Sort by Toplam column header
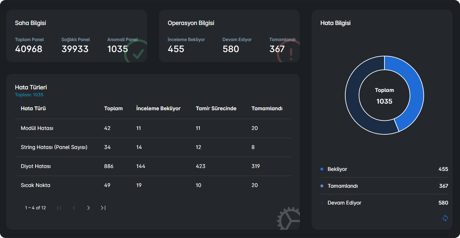This screenshot has width=460, height=238. 113,108
